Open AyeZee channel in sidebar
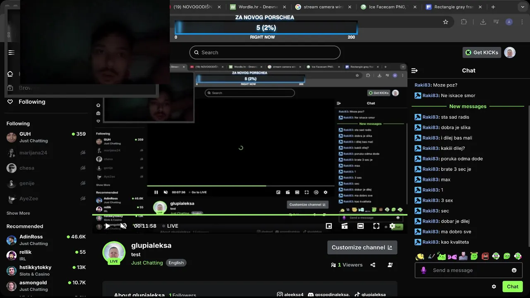Image resolution: width=530 pixels, height=298 pixels. coord(46,199)
